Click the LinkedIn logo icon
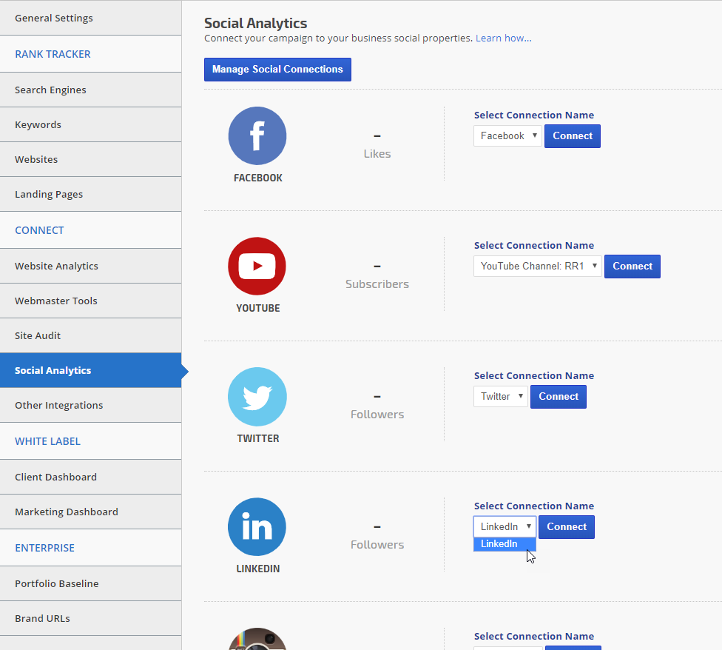 coord(257,526)
